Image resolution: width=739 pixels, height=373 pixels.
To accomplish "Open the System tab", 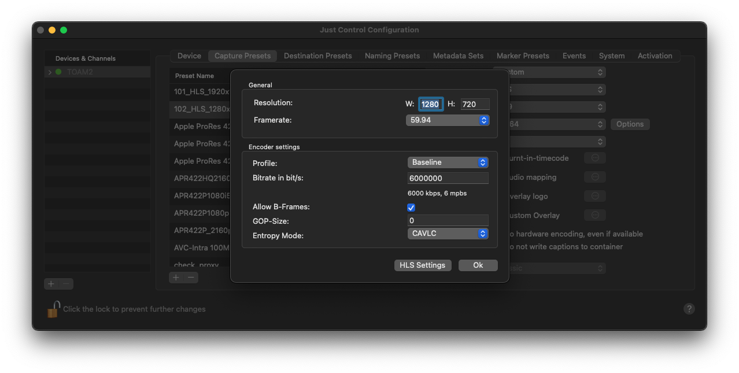I will click(612, 56).
